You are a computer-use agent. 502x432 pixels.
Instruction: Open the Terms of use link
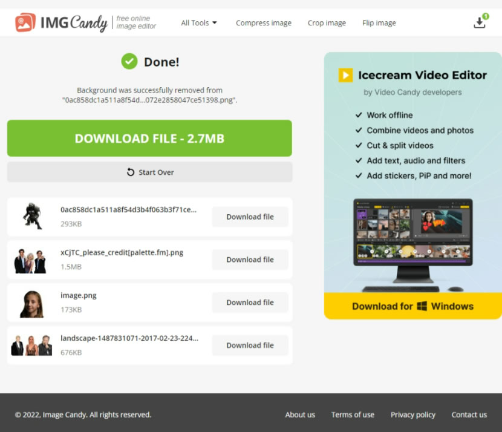[353, 414]
